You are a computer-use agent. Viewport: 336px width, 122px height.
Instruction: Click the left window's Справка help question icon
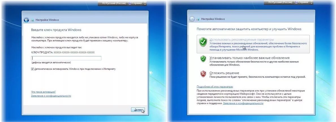point(130,3)
